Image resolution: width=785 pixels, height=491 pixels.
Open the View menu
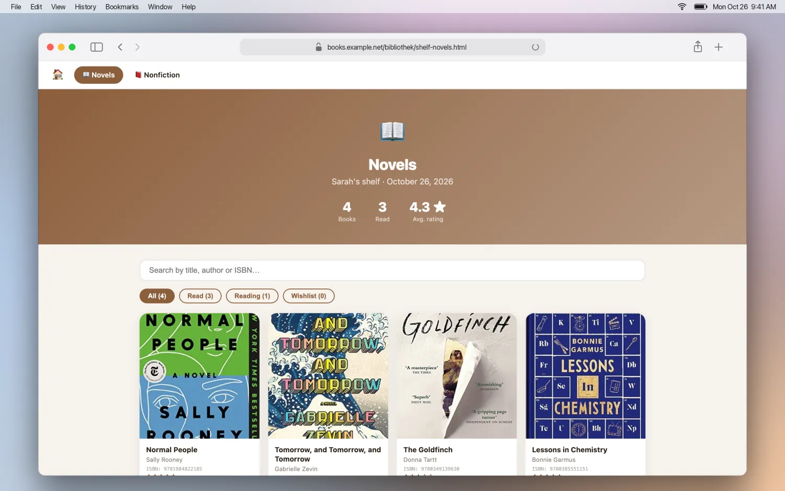[x=58, y=7]
